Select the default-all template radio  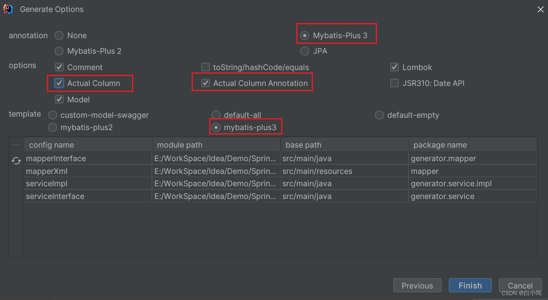[216, 115]
